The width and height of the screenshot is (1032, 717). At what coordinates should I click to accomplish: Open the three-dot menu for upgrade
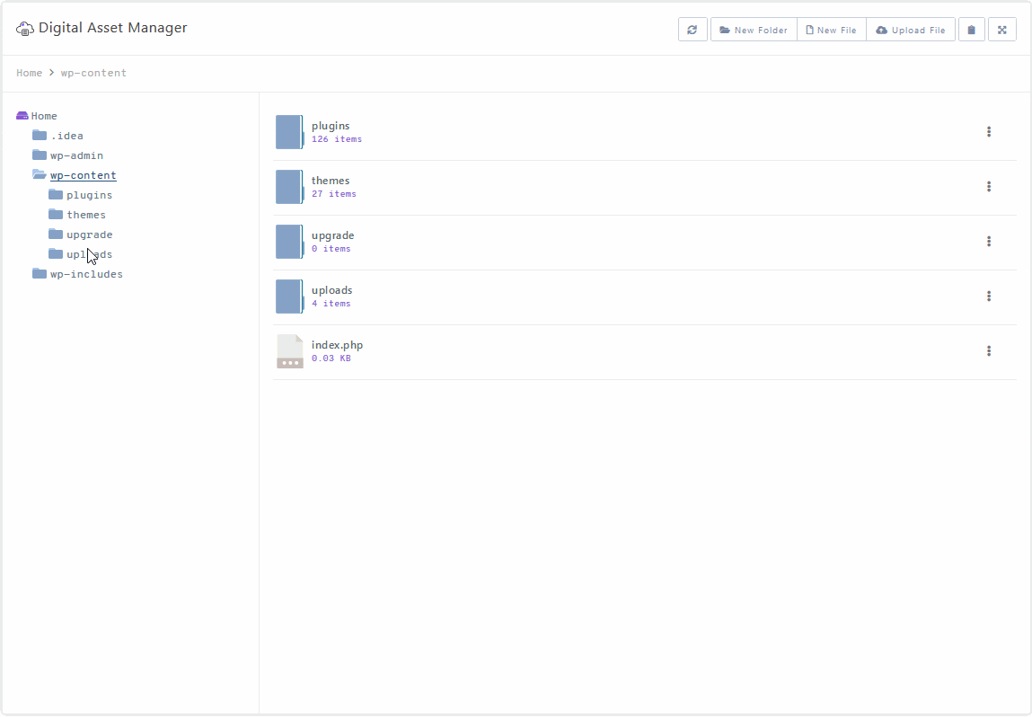tap(989, 241)
